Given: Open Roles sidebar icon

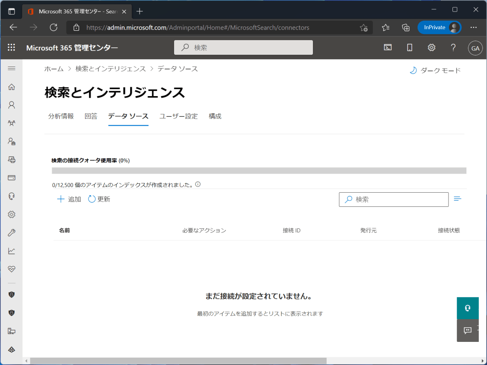Looking at the screenshot, I should pyautogui.click(x=11, y=142).
